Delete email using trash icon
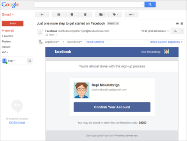The image size is (187, 141). 85,14
